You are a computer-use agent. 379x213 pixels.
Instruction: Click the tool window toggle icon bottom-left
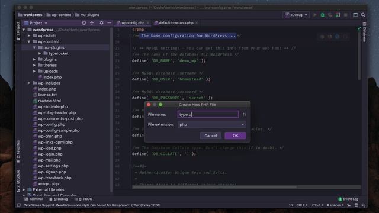[x=18, y=205]
